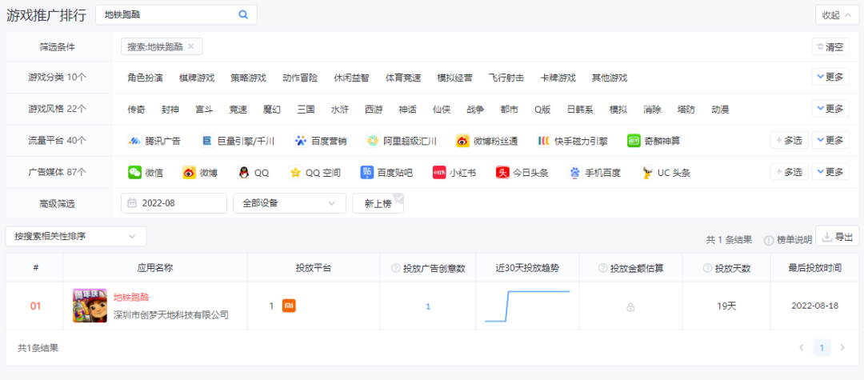864x380 pixels.
Task: Choose the QQ media icon
Action: tap(243, 173)
